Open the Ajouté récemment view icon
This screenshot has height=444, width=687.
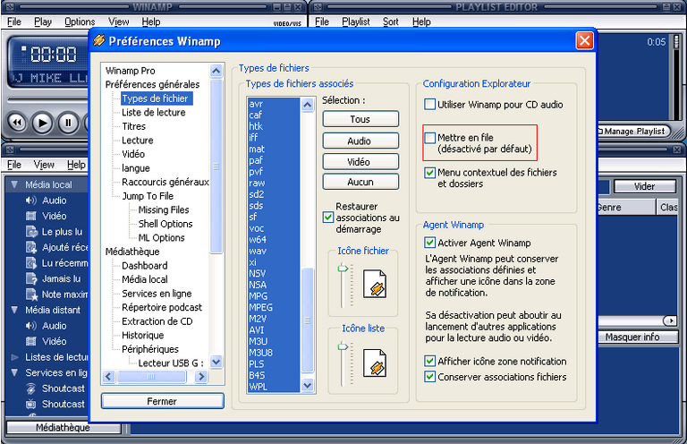(31, 247)
